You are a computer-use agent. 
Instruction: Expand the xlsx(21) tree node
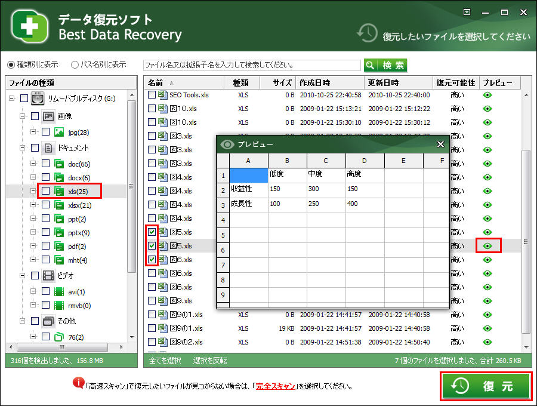point(33,205)
